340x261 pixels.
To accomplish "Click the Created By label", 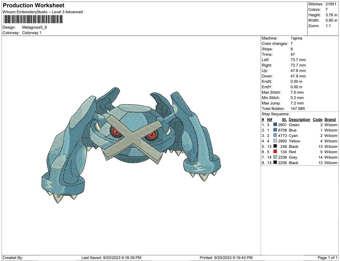I will tap(13, 258).
